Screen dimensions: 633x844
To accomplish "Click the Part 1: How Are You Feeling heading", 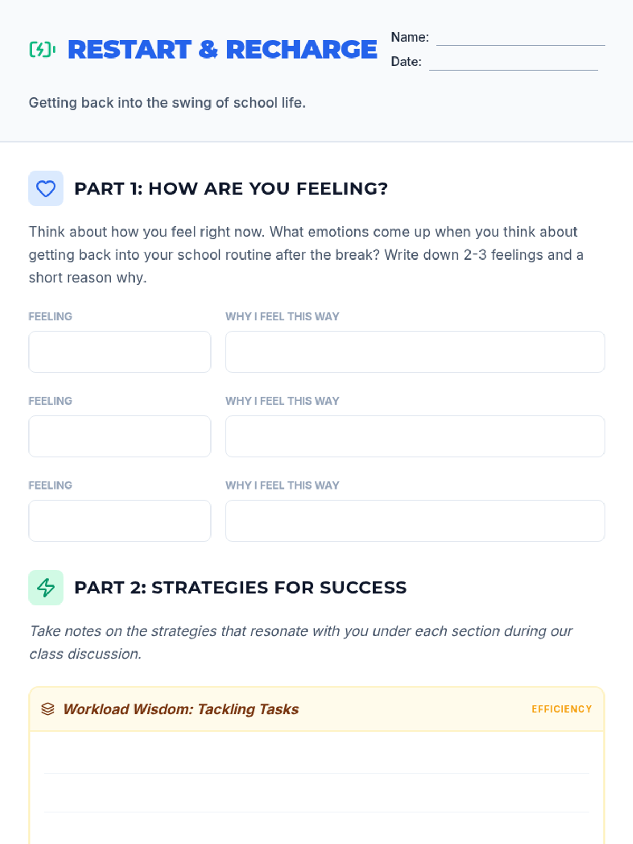I will tap(231, 188).
